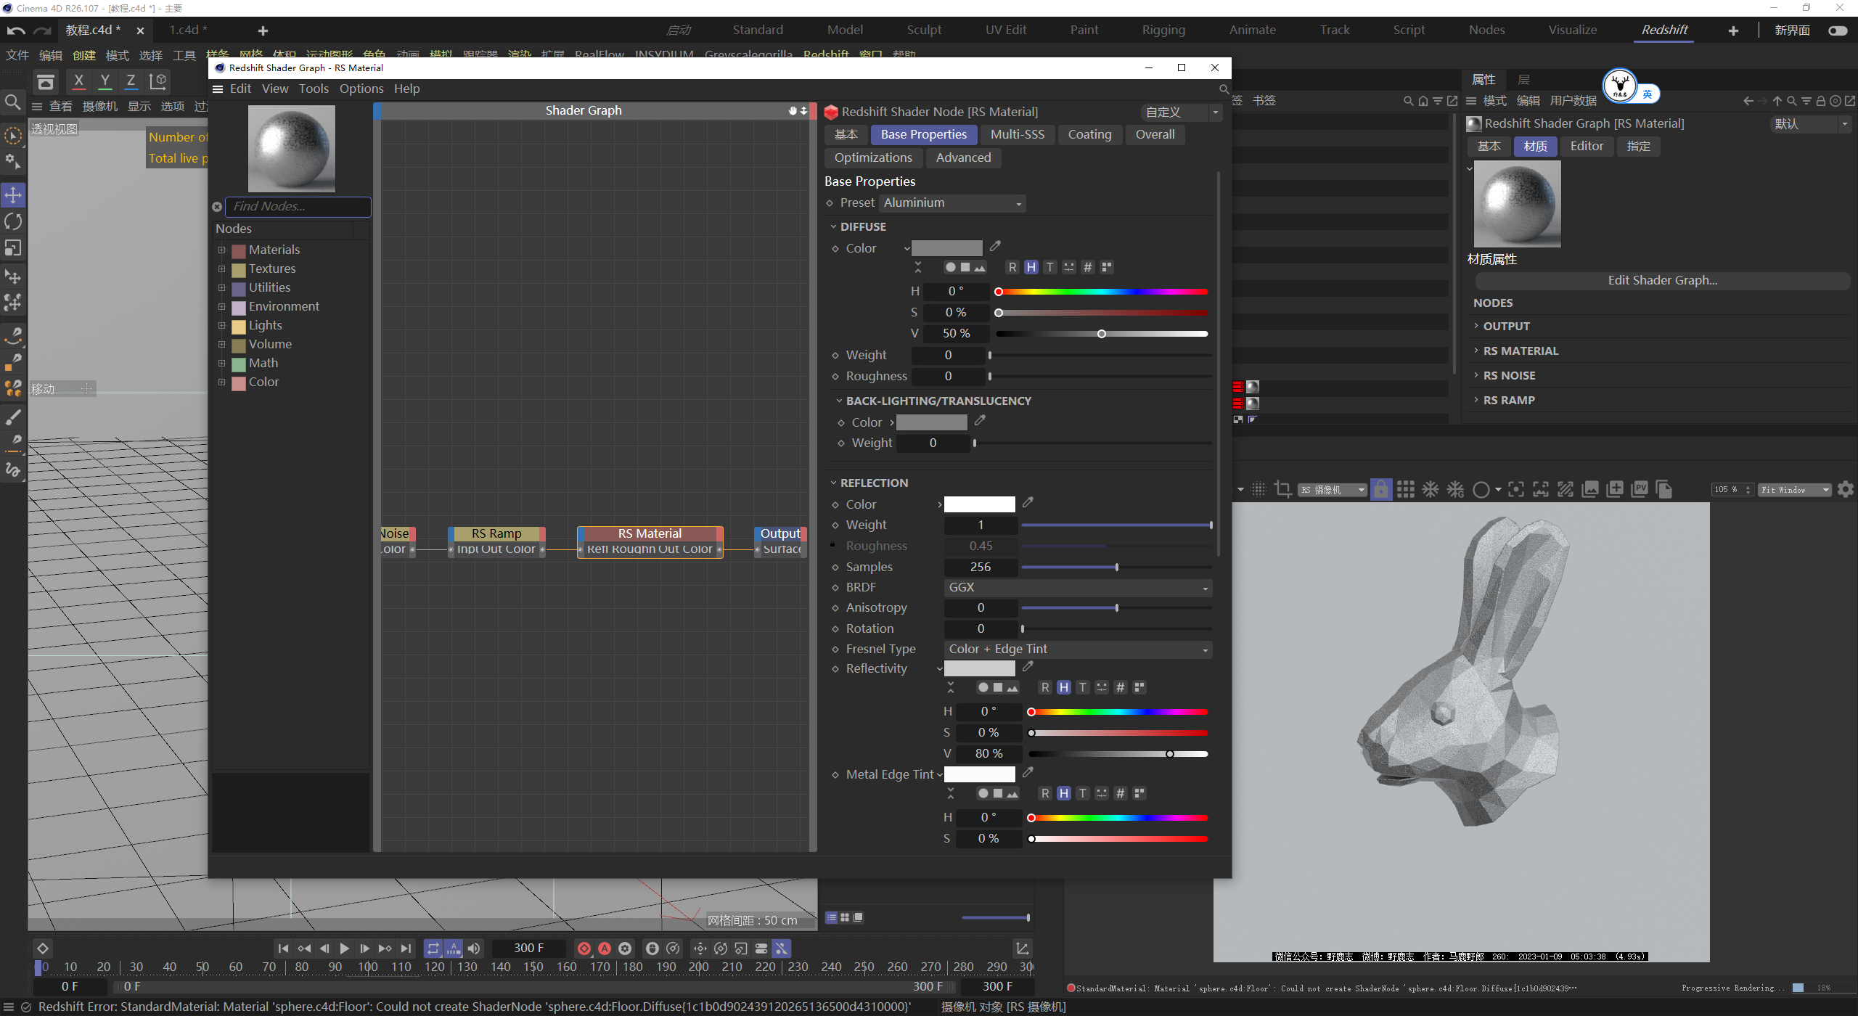Click the eyedropper next to Diffuse Color
This screenshot has width=1858, height=1016.
[x=995, y=247]
